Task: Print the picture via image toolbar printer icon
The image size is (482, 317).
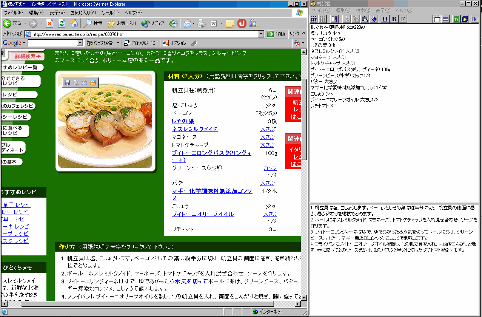Action: [x=76, y=82]
